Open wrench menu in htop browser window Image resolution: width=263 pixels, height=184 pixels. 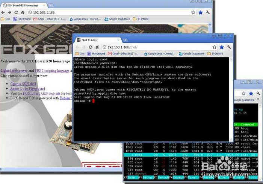(258, 94)
